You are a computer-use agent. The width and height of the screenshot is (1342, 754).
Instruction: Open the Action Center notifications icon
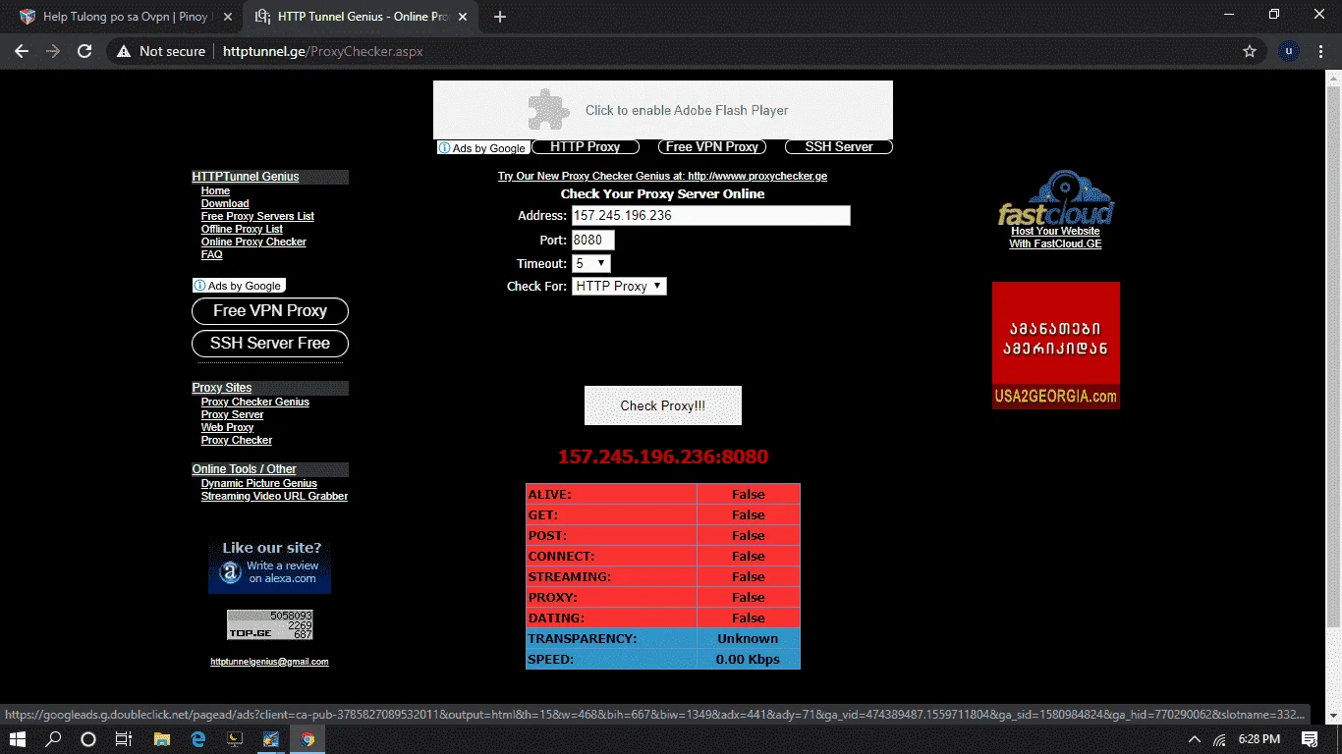tap(1310, 739)
